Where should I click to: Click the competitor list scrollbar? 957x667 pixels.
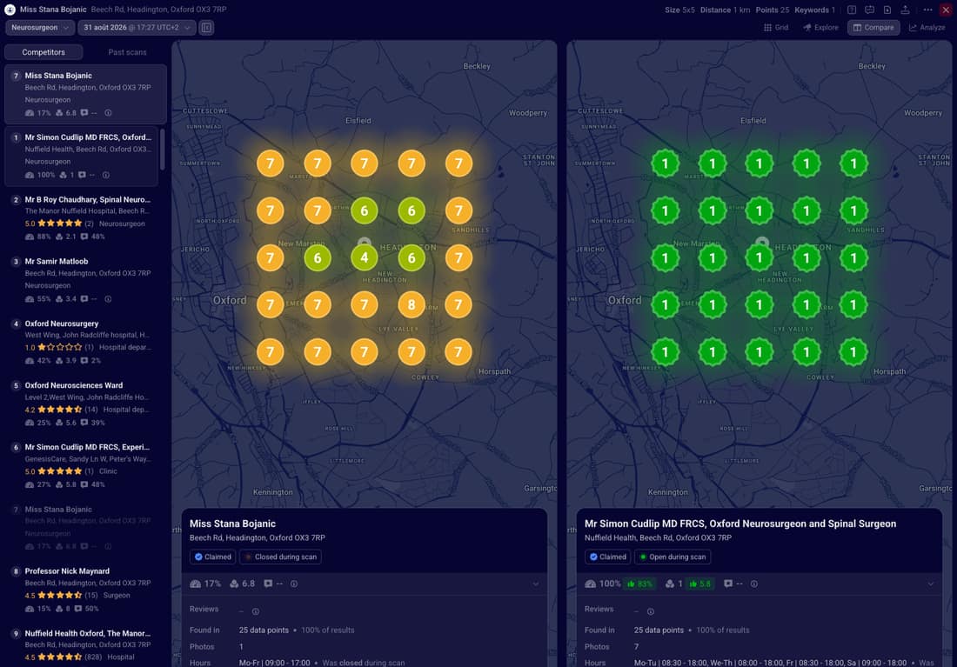[x=163, y=149]
